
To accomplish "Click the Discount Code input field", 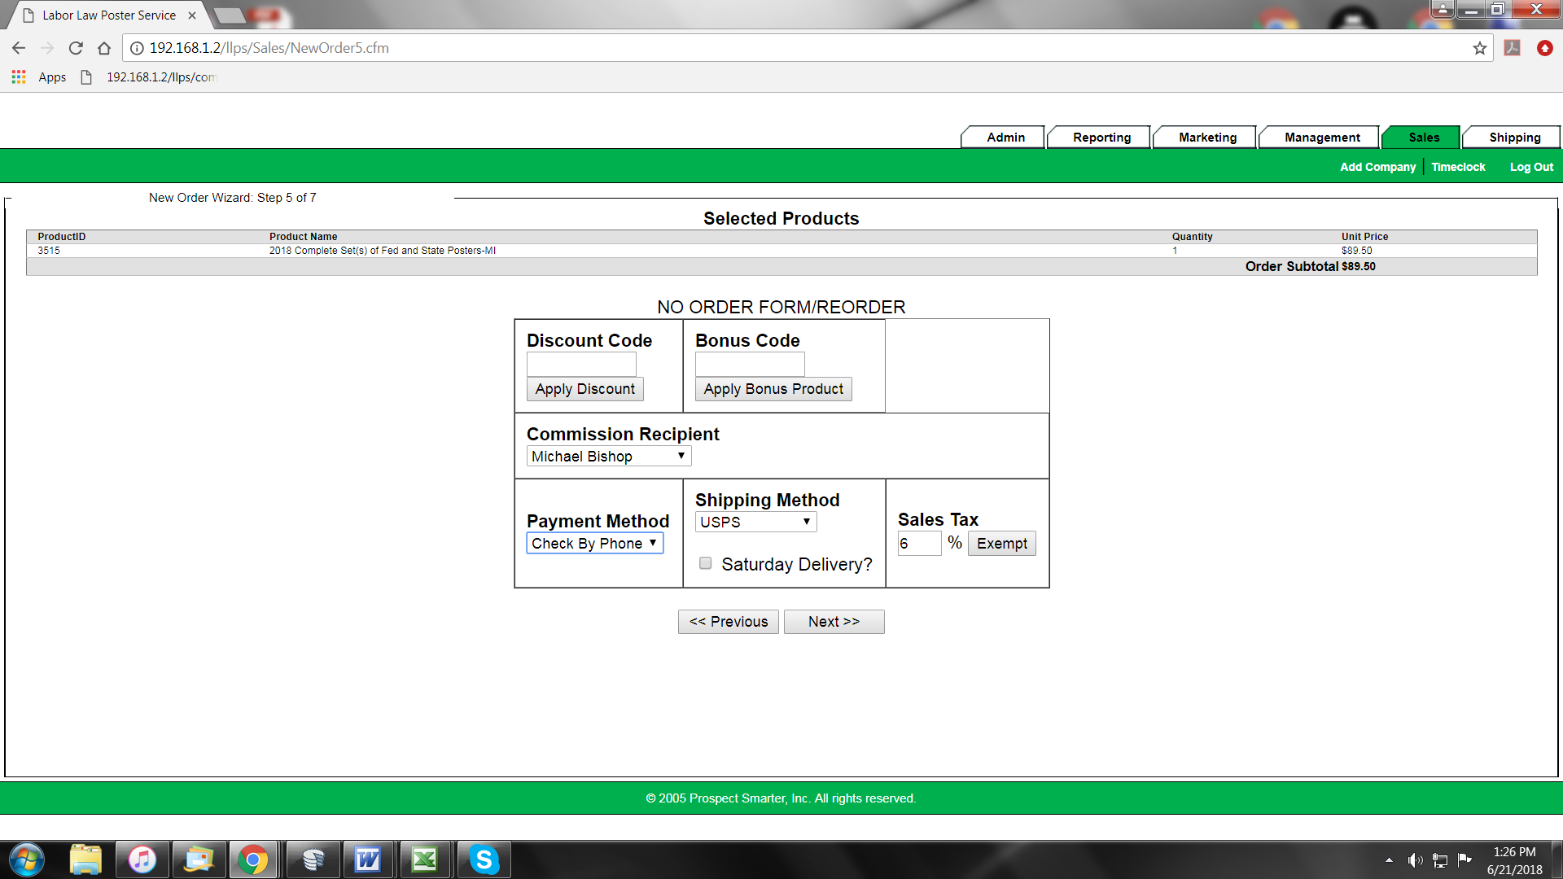I will tap(580, 364).
